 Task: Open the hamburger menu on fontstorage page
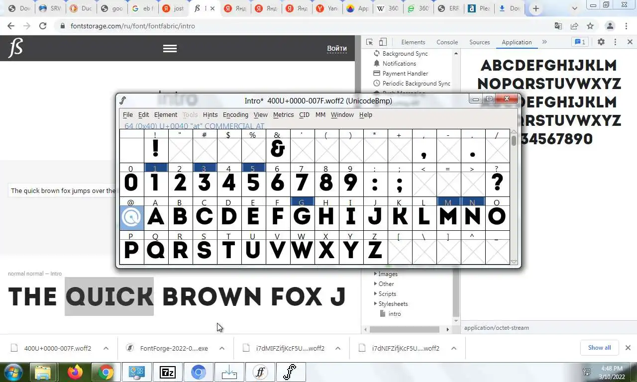(x=170, y=48)
